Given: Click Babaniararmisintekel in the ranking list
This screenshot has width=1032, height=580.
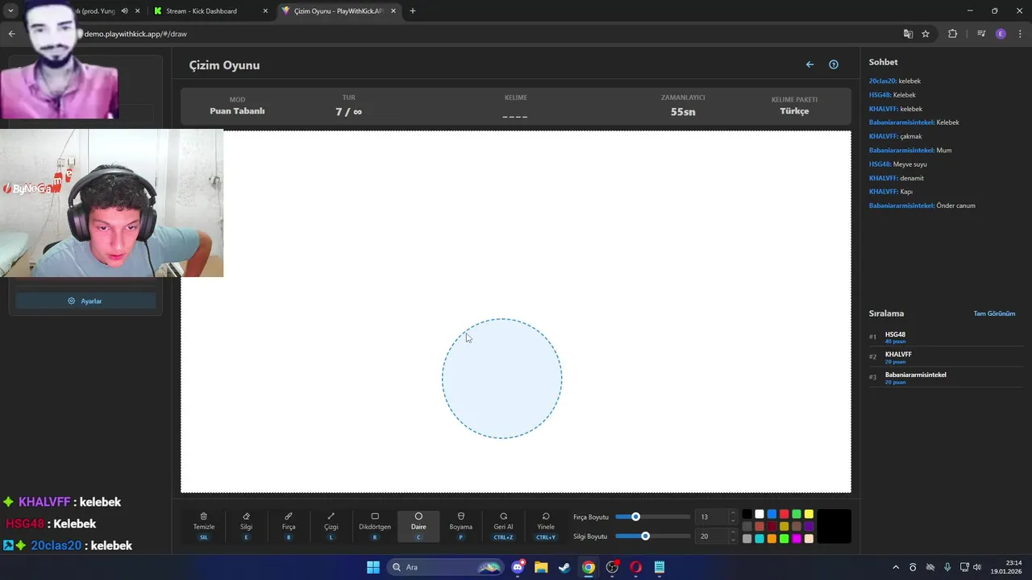Looking at the screenshot, I should point(916,375).
